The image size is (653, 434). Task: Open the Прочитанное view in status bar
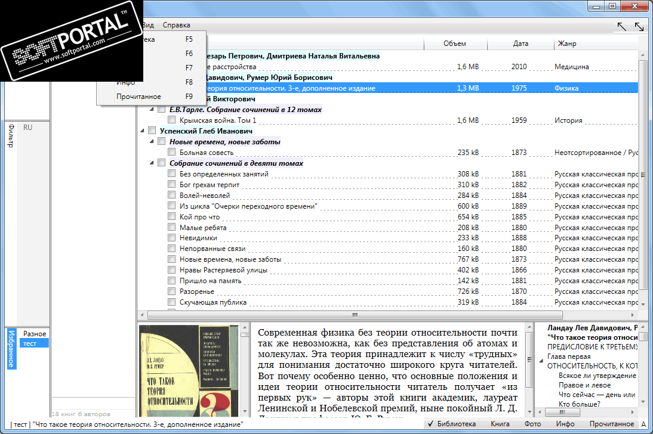[x=611, y=424]
